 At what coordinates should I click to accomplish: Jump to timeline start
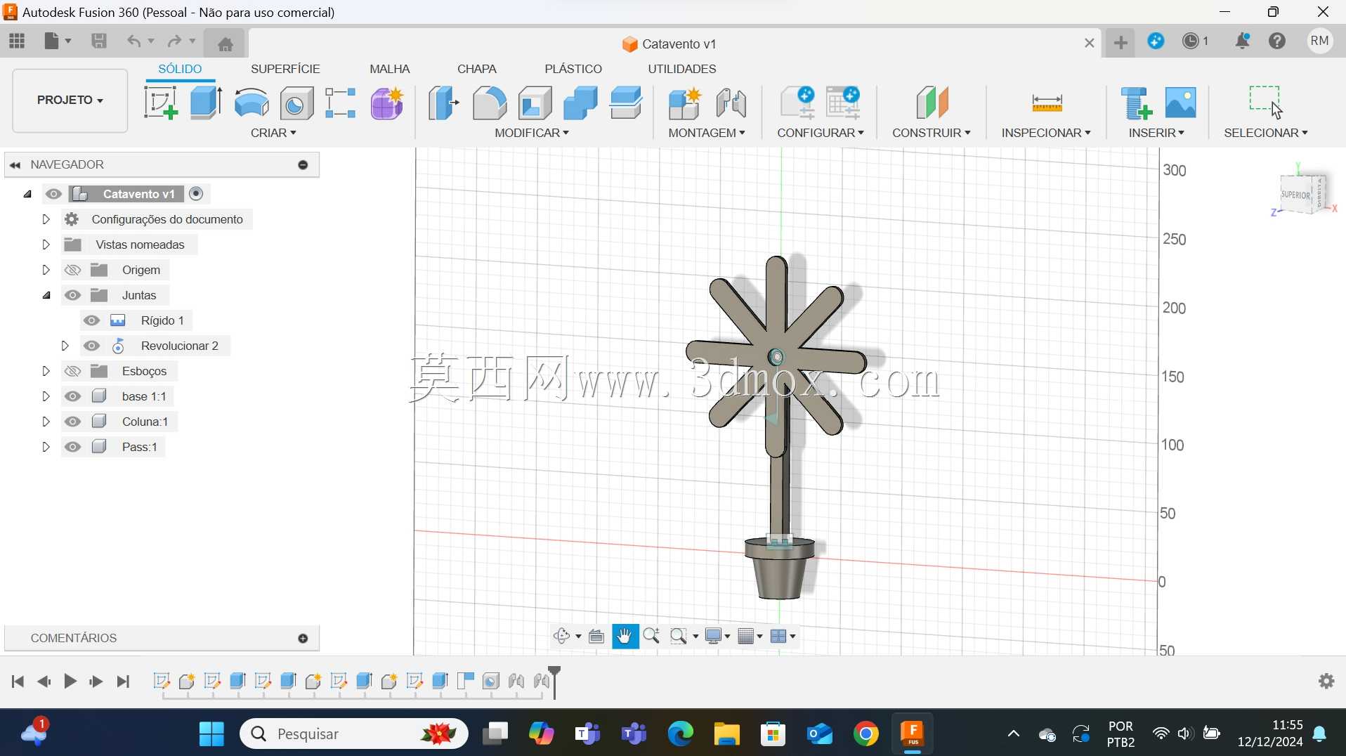pos(18,681)
